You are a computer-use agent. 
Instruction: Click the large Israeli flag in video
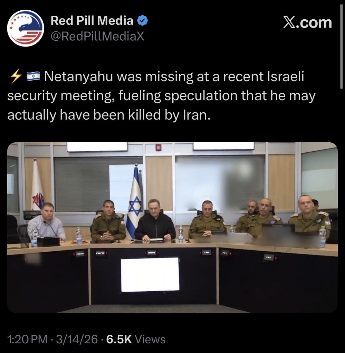pyautogui.click(x=135, y=201)
